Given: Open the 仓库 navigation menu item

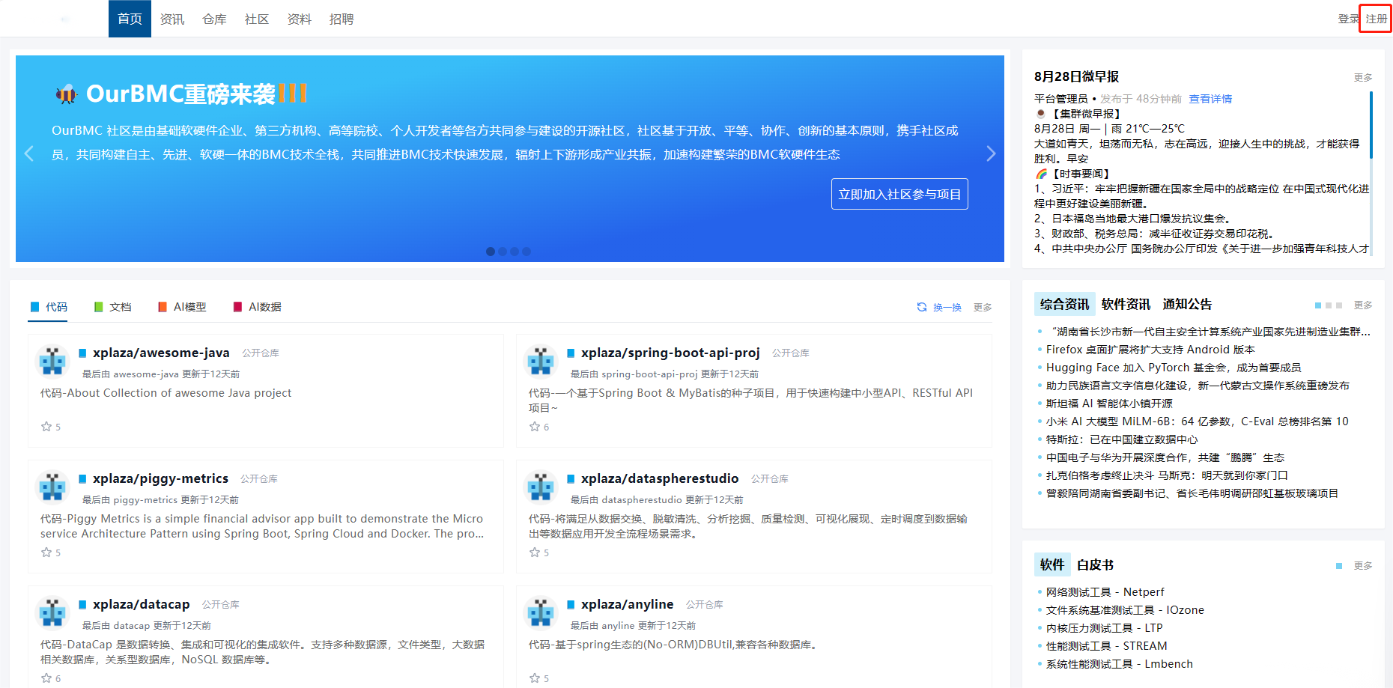Looking at the screenshot, I should (214, 19).
